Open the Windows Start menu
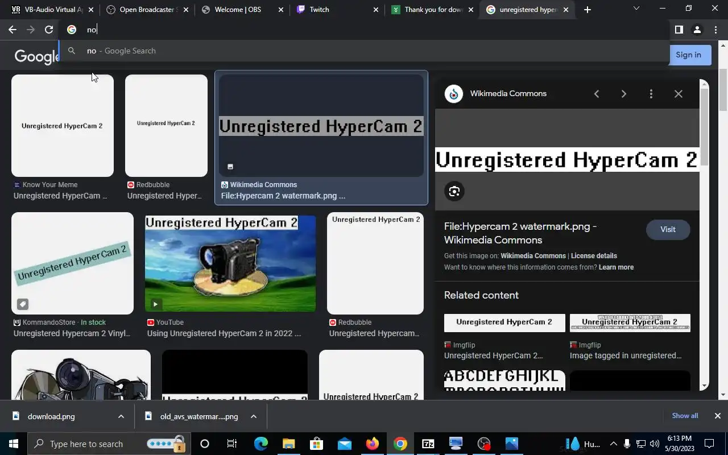Image resolution: width=728 pixels, height=455 pixels. 13,444
